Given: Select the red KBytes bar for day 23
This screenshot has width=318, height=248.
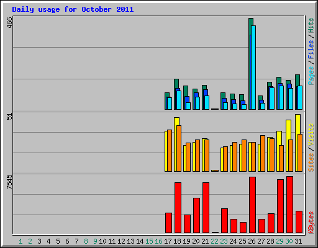Looking at the screenshot, I should (x=224, y=221).
